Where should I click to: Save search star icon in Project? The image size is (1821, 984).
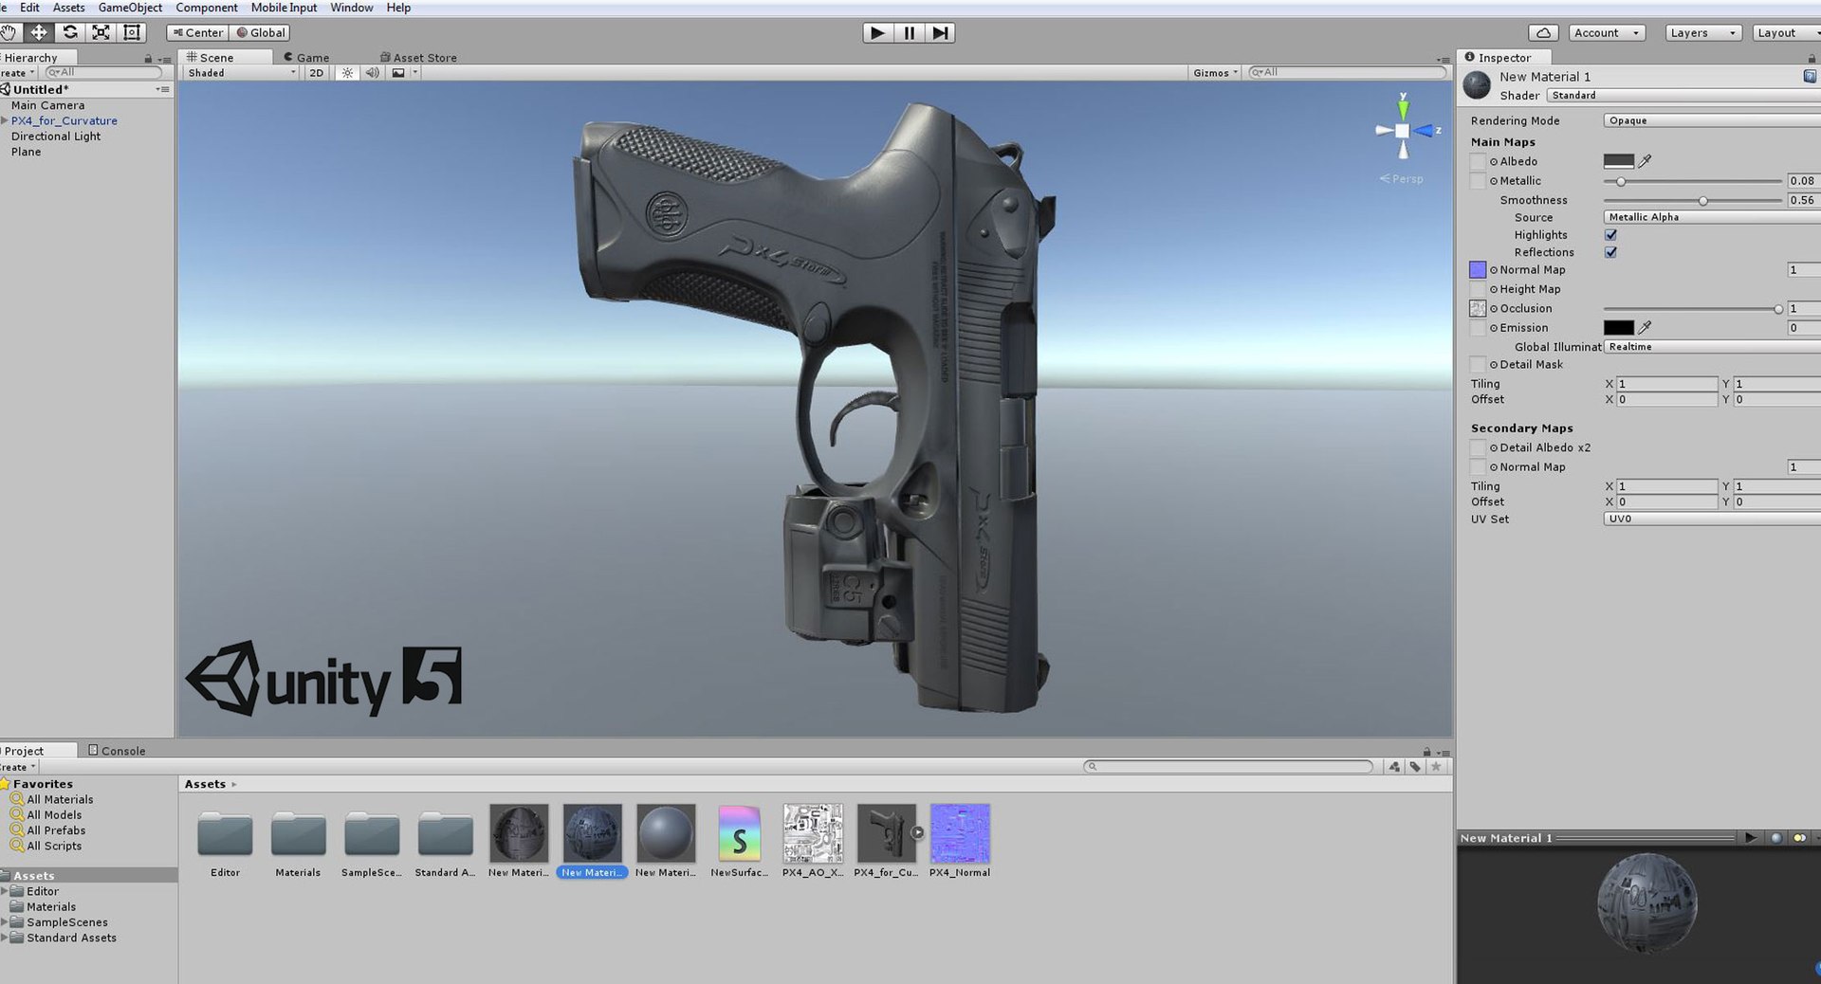[1437, 767]
